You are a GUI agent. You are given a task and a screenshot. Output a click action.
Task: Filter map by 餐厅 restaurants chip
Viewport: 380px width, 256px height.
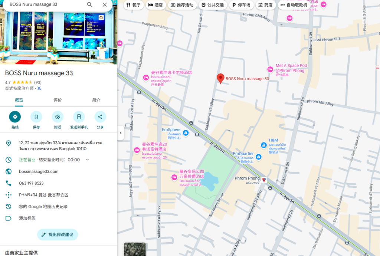(134, 5)
